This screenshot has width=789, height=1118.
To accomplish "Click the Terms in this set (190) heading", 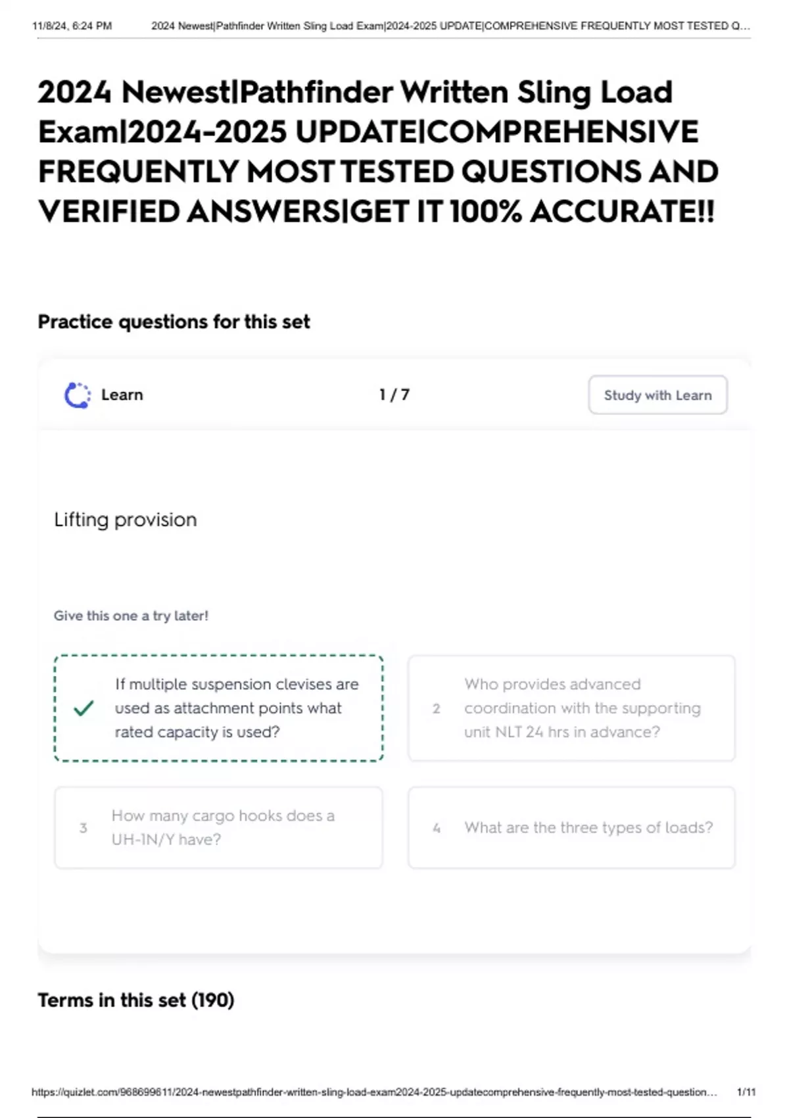I will [136, 1000].
